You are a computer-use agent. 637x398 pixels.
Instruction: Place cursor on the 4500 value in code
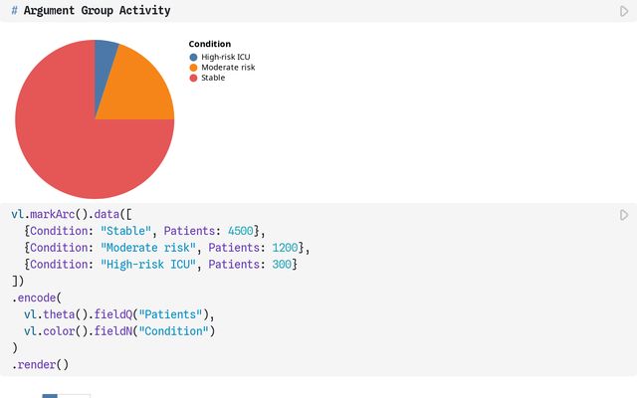point(241,231)
